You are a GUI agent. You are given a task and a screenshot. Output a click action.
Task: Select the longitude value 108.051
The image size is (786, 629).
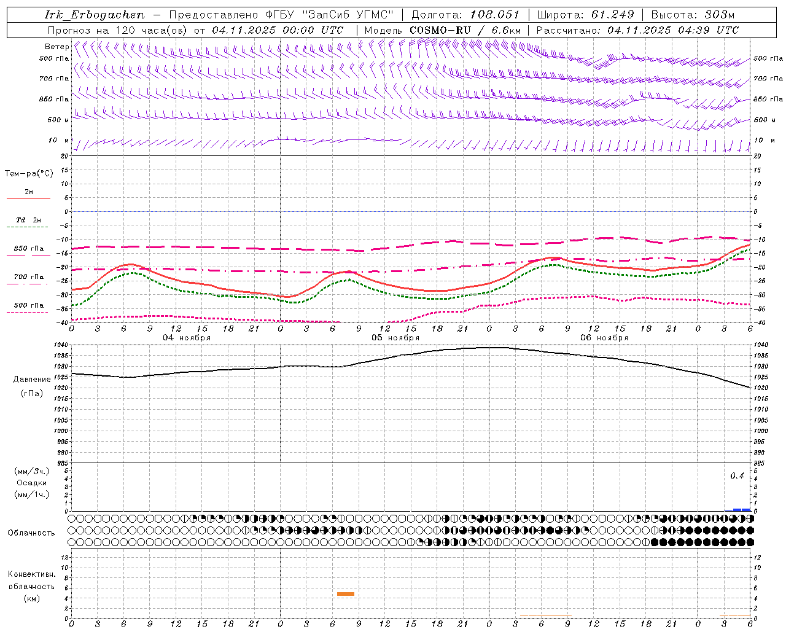[494, 15]
